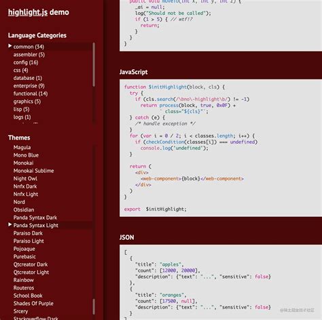Viewport: 322px width, 320px height.
Task: Click the export $initHighlight line
Action: (155, 209)
